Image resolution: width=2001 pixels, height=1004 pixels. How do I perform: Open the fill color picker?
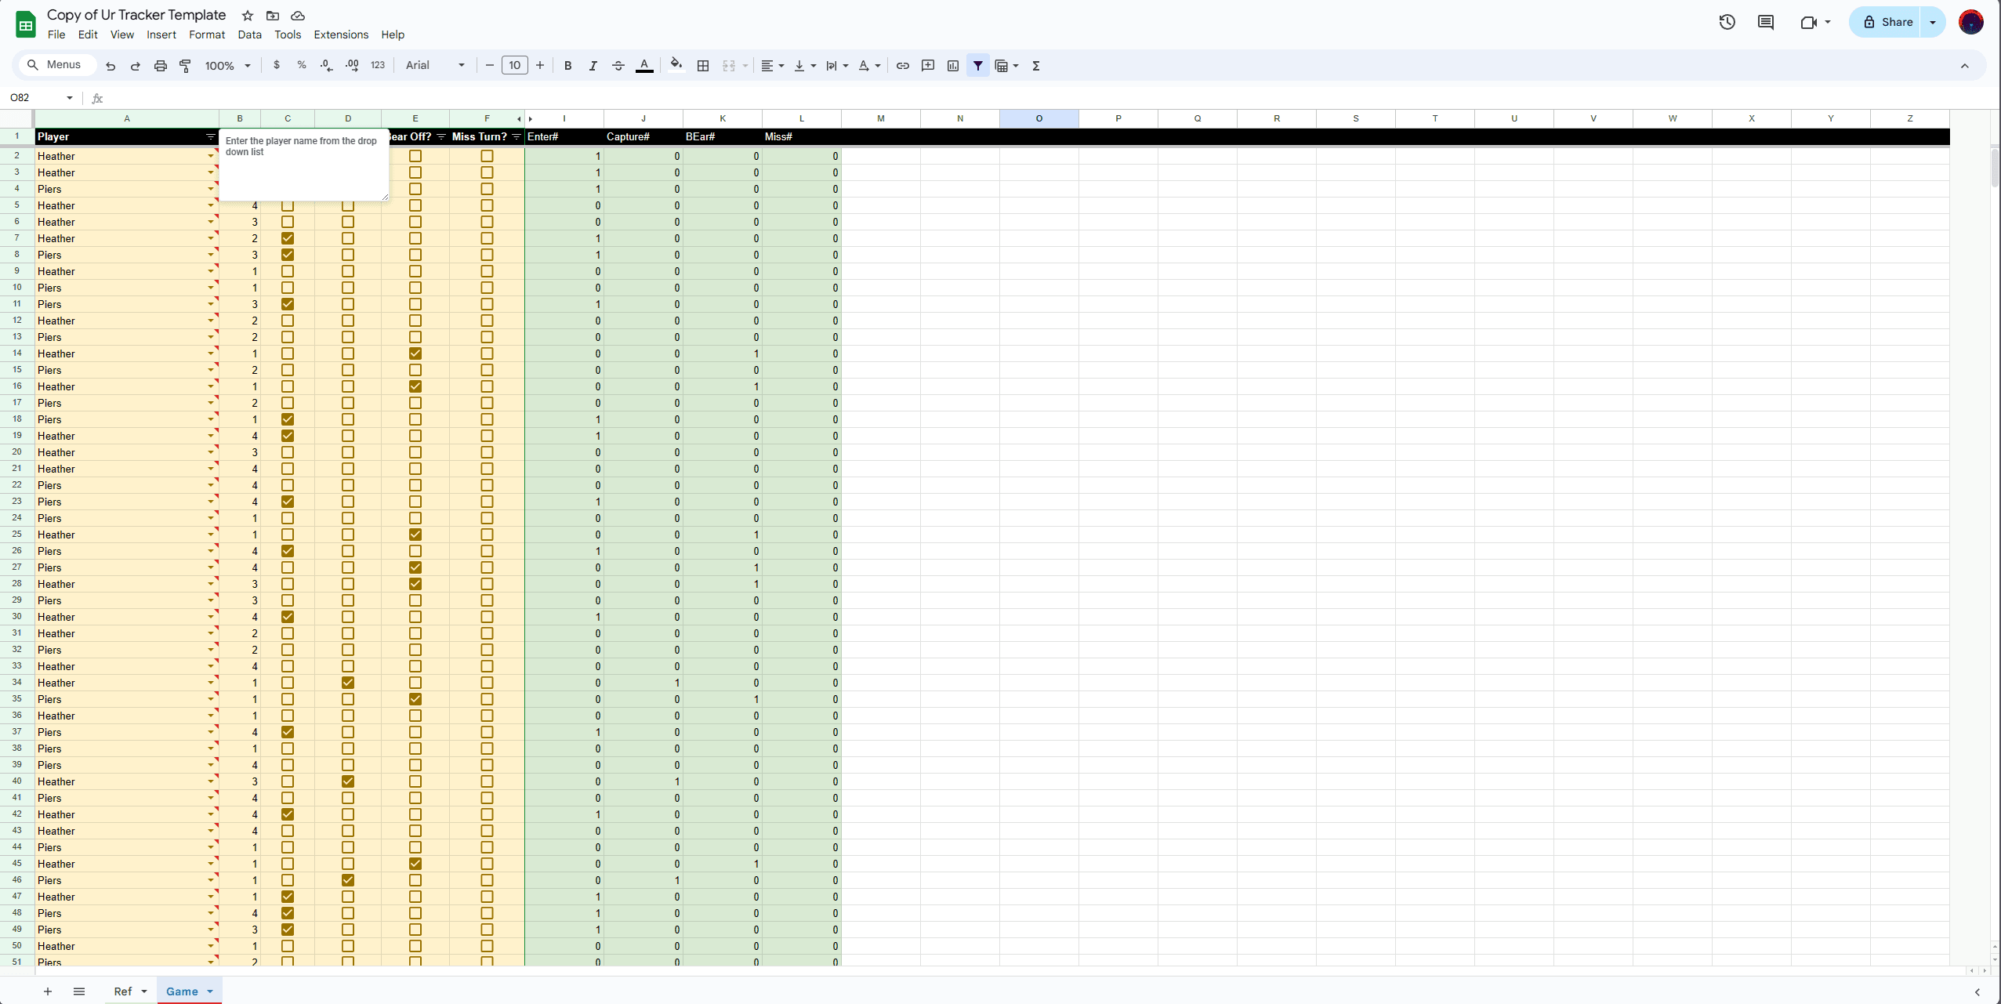[x=676, y=66]
